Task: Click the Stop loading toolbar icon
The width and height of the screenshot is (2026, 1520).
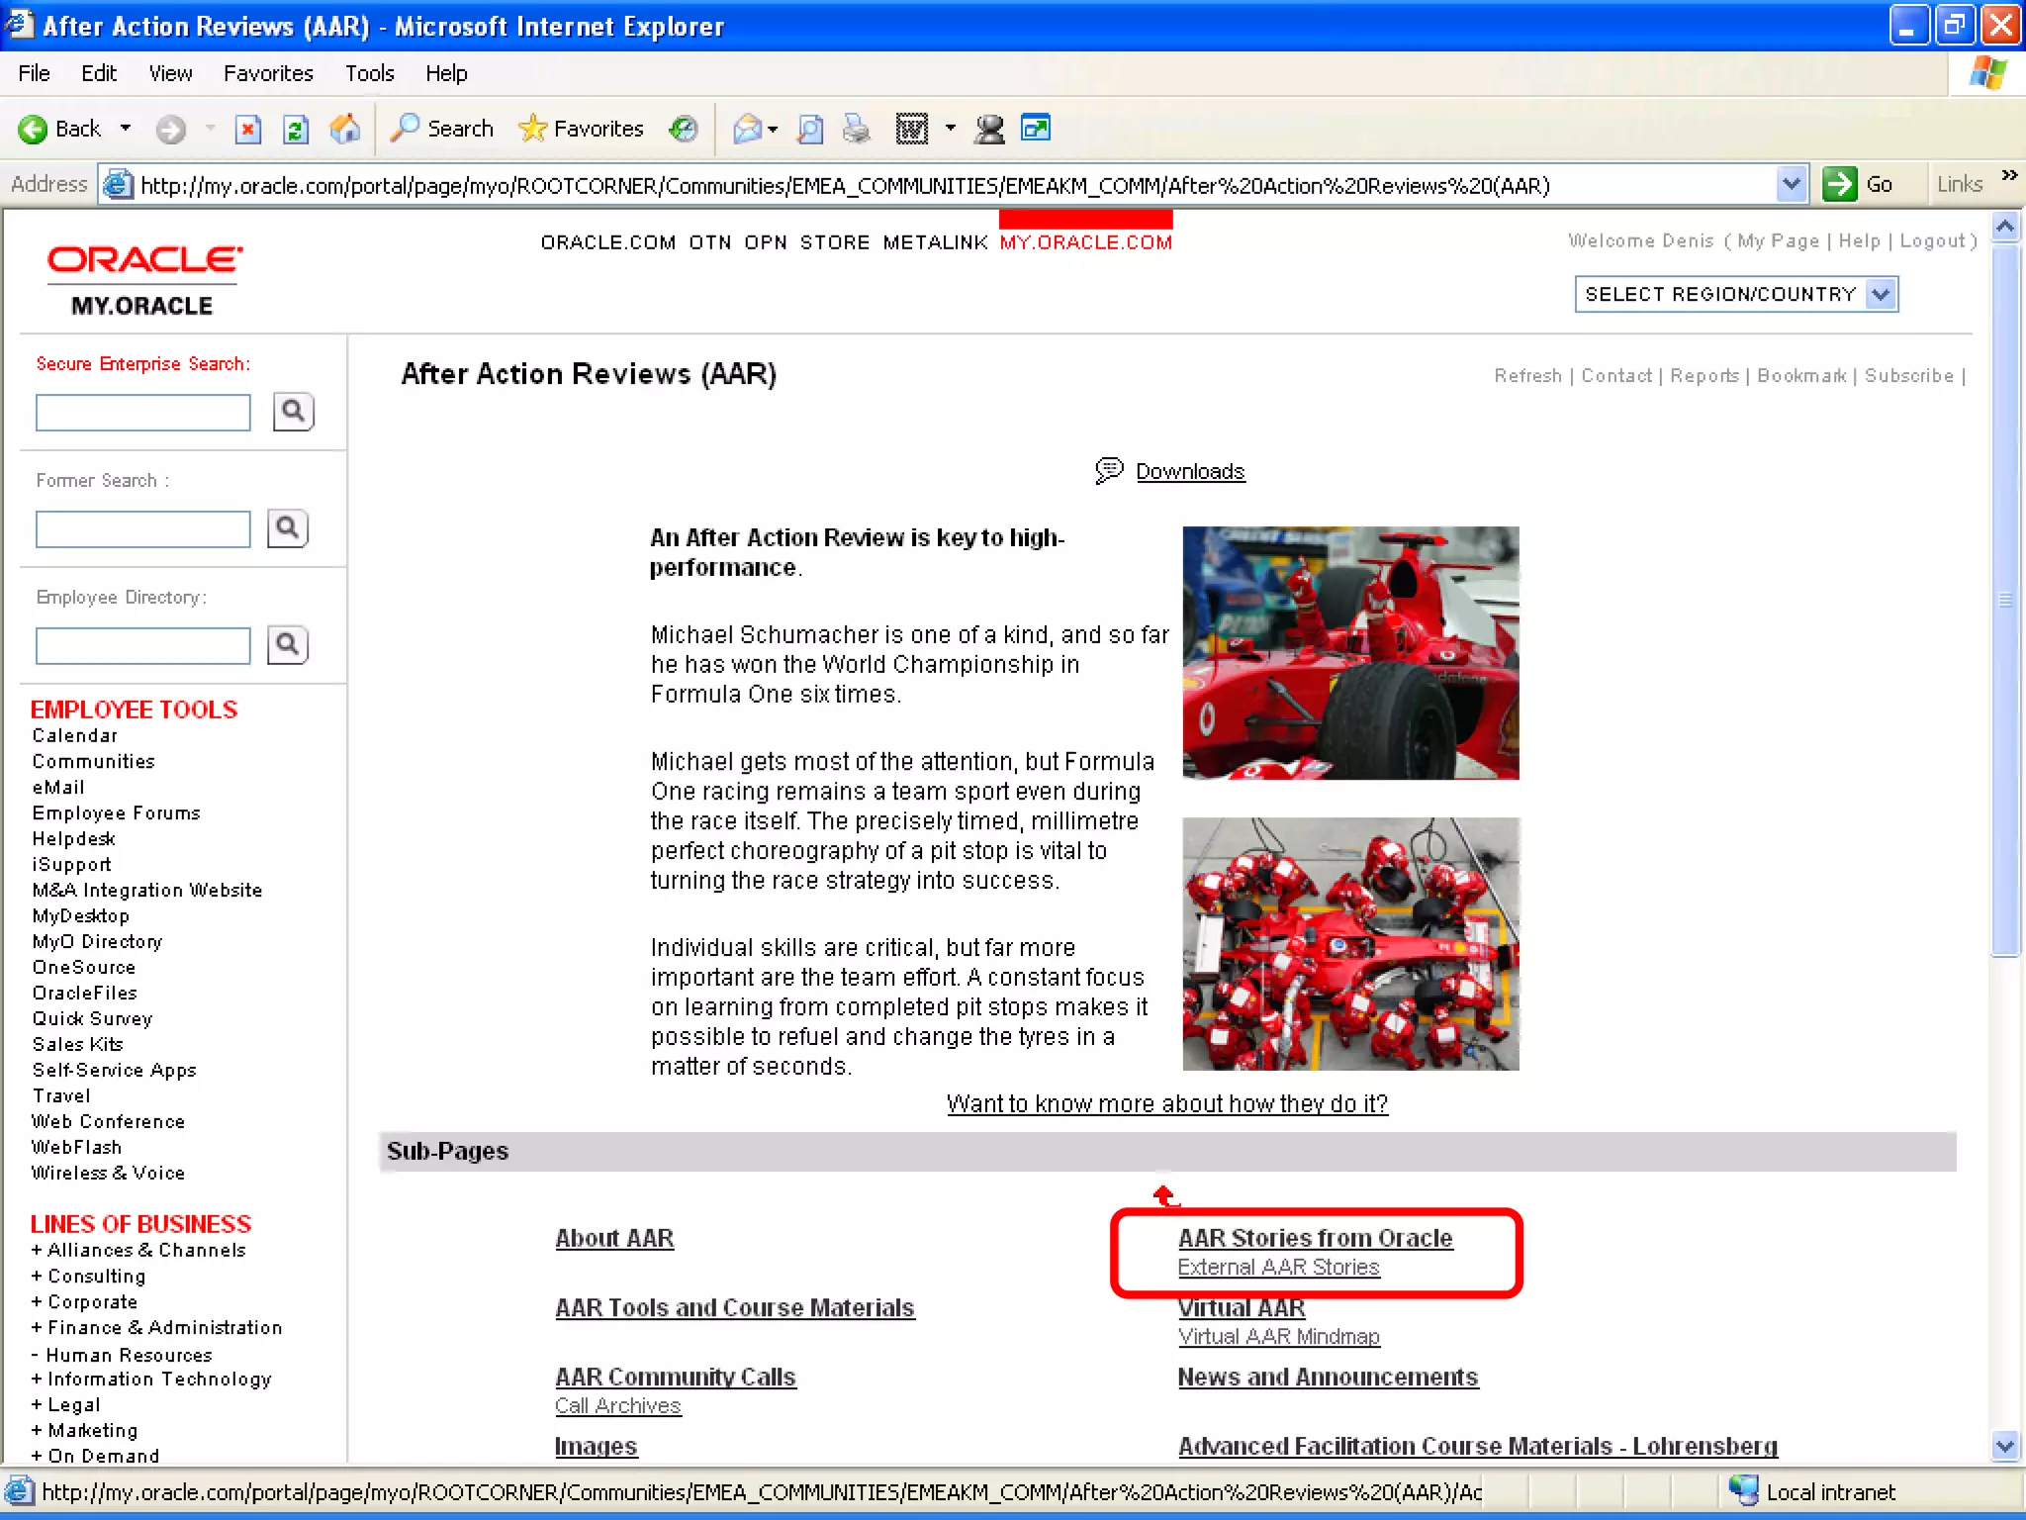Action: (248, 130)
